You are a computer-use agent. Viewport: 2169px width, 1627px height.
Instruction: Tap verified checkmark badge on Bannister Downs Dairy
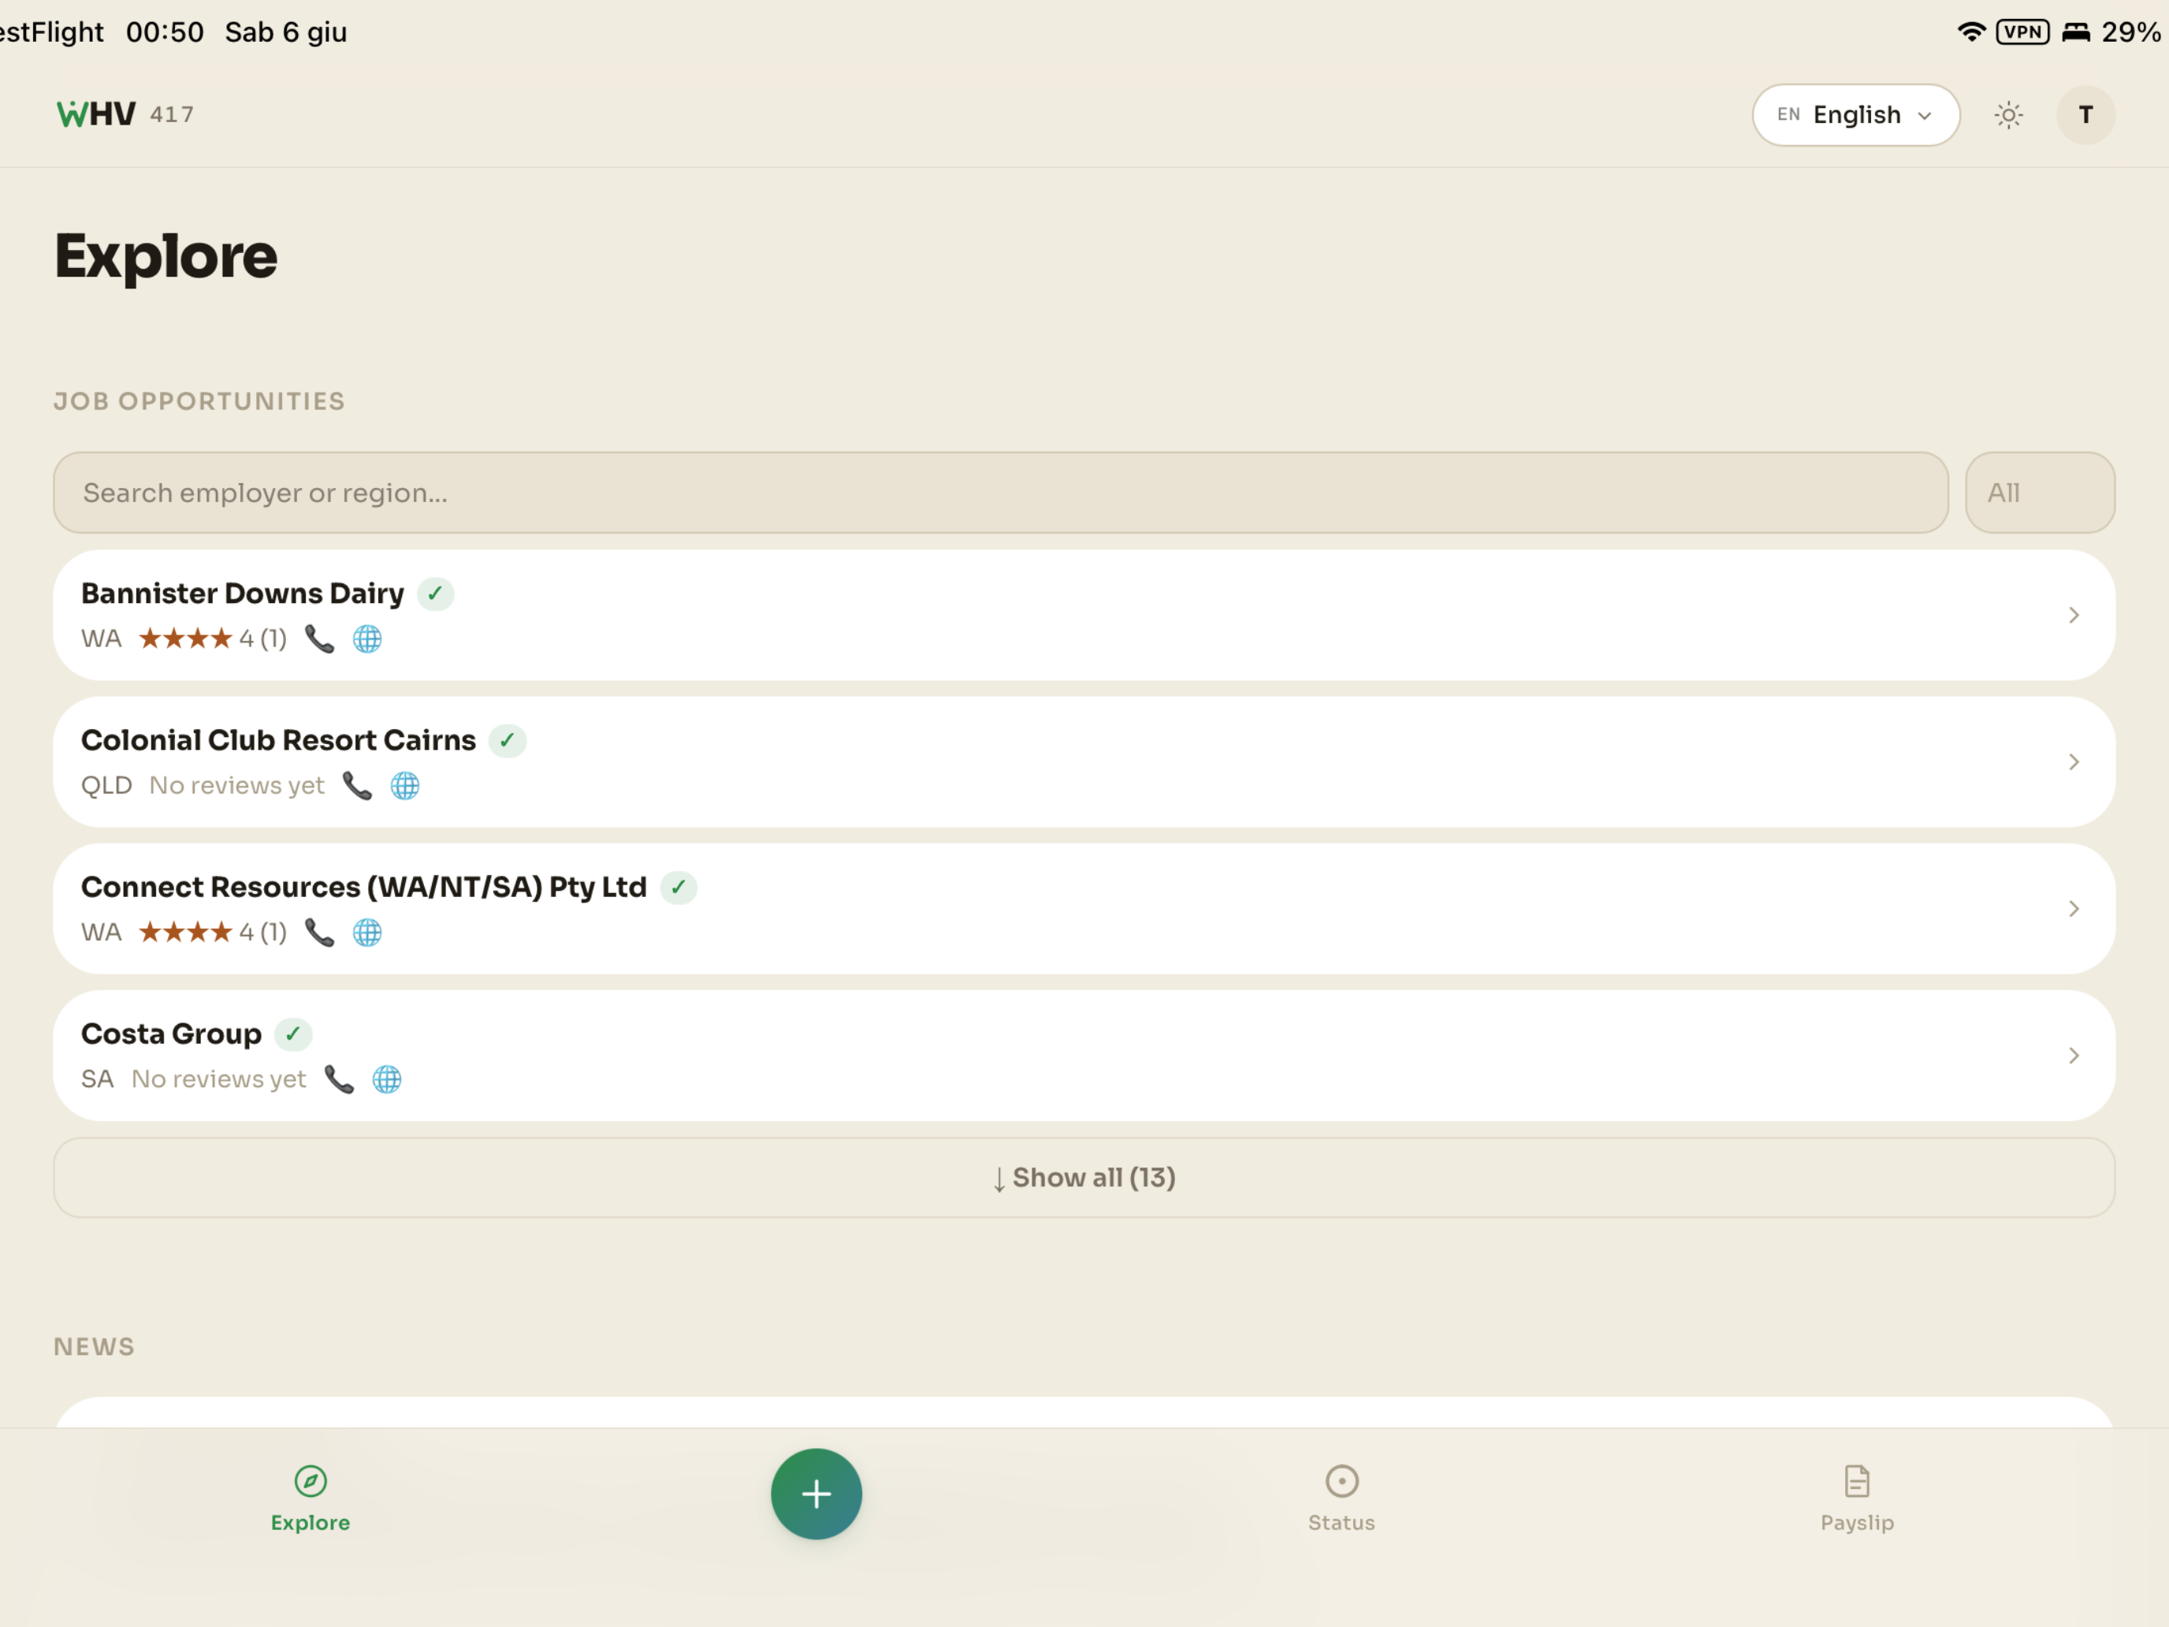click(435, 594)
